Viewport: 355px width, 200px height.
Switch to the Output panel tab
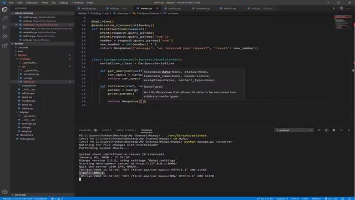(106, 130)
